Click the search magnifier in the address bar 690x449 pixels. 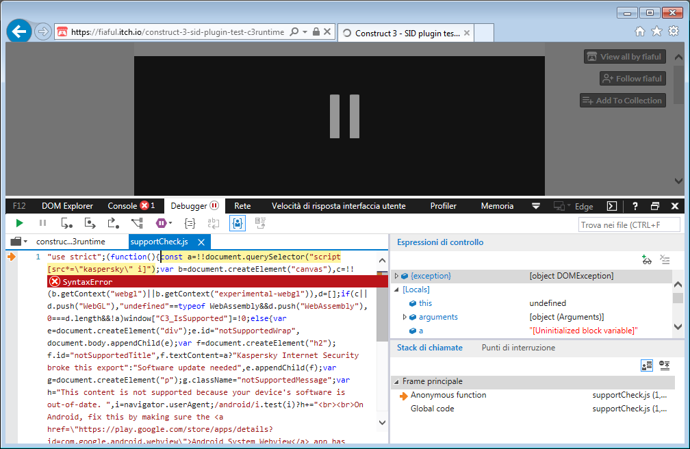coord(294,31)
